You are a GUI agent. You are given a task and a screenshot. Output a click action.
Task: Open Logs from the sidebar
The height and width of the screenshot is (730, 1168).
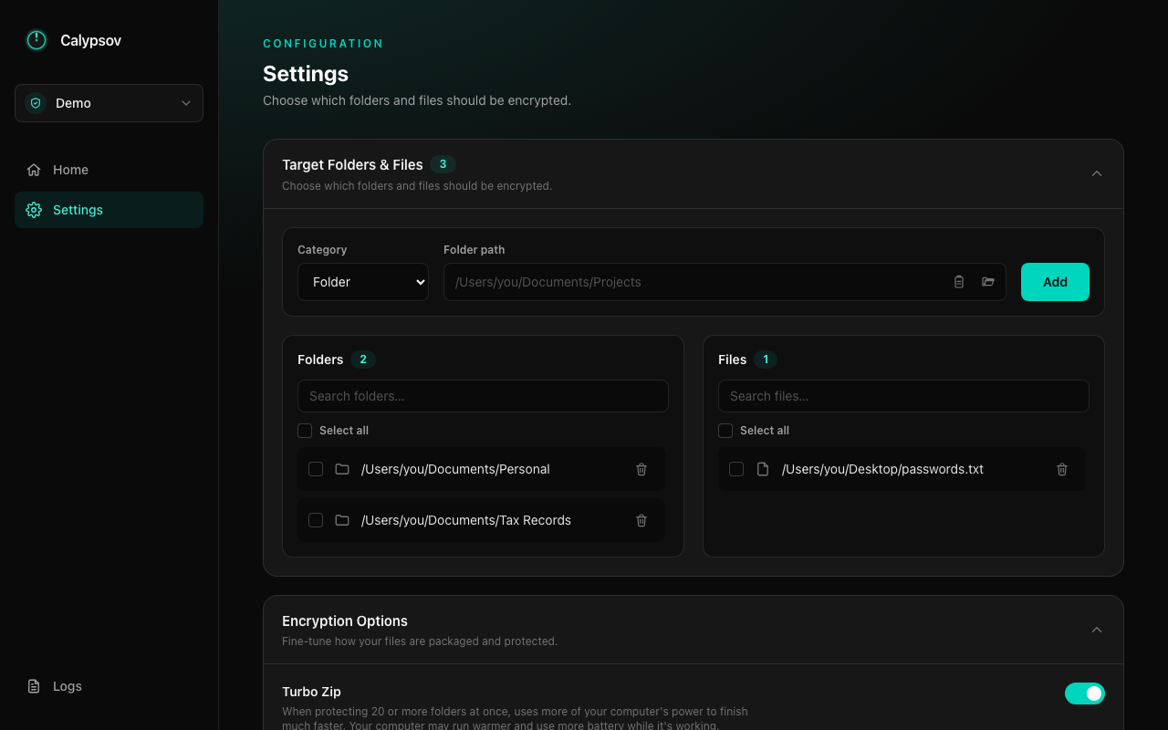[x=109, y=686]
